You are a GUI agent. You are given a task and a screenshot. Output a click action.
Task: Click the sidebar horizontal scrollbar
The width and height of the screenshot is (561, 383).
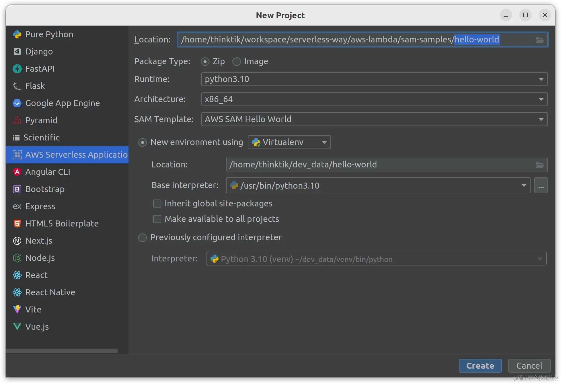click(62, 351)
